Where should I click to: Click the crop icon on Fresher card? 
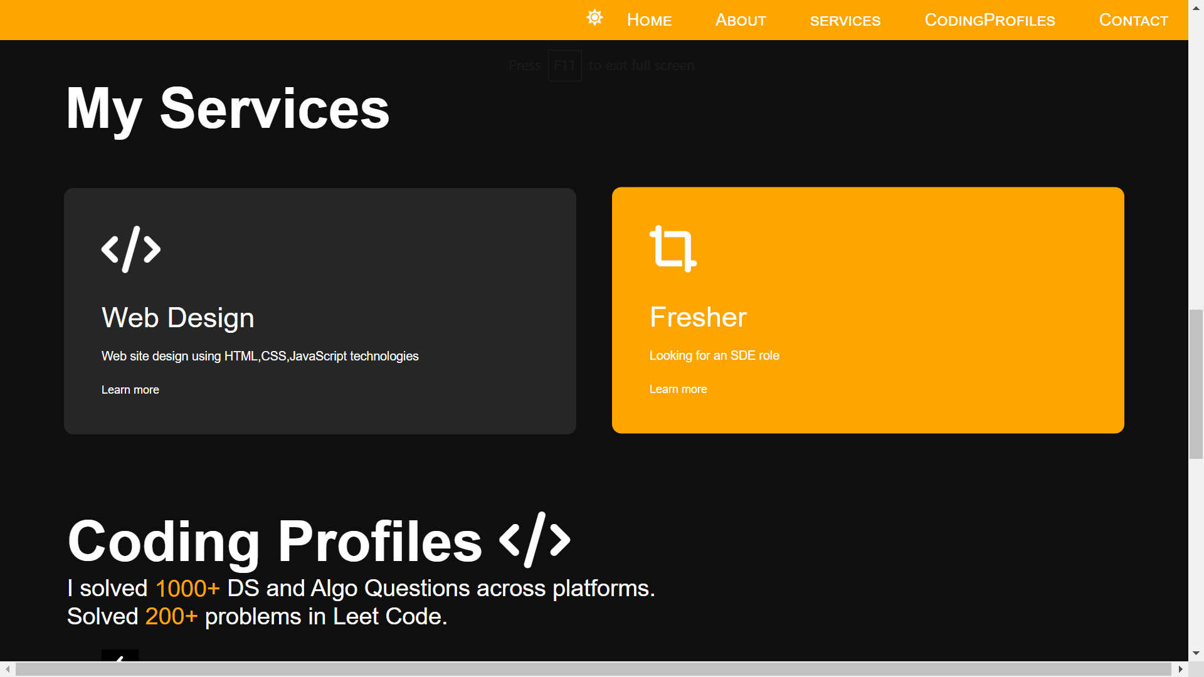coord(673,247)
